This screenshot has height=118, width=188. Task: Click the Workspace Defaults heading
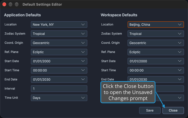click(119, 15)
